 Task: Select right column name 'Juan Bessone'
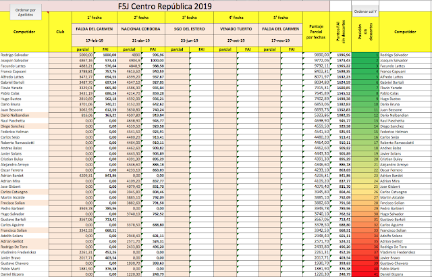391,109
